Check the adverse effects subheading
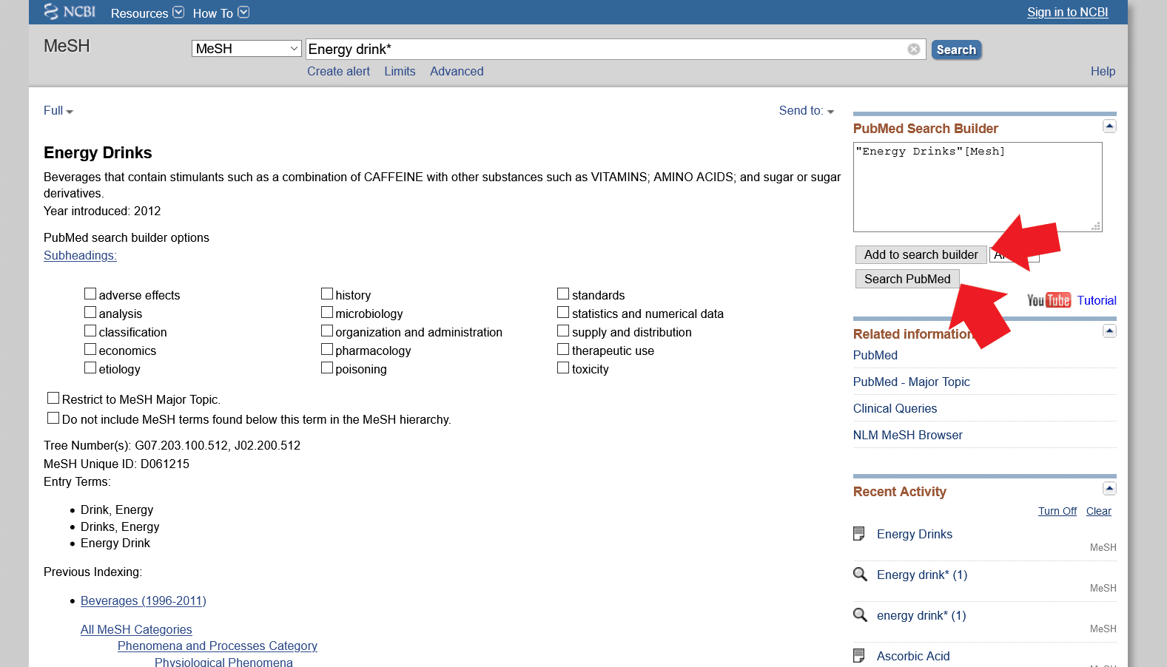This screenshot has height=667, width=1167. click(90, 294)
